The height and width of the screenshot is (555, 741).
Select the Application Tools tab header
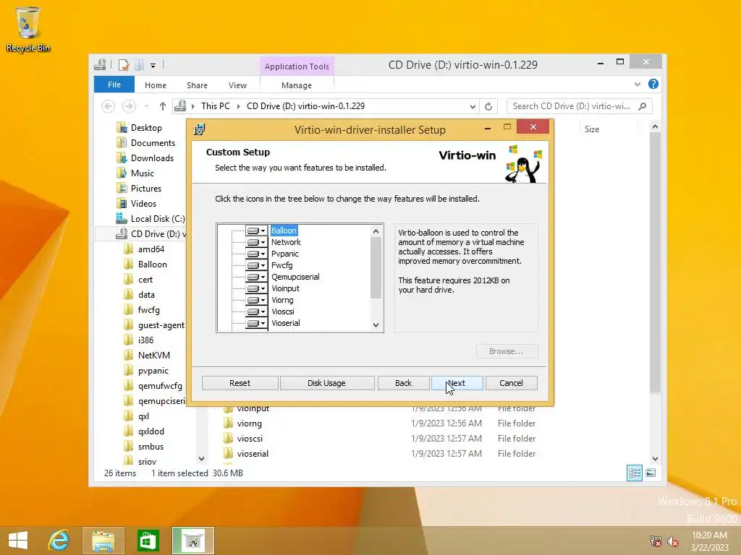point(297,66)
